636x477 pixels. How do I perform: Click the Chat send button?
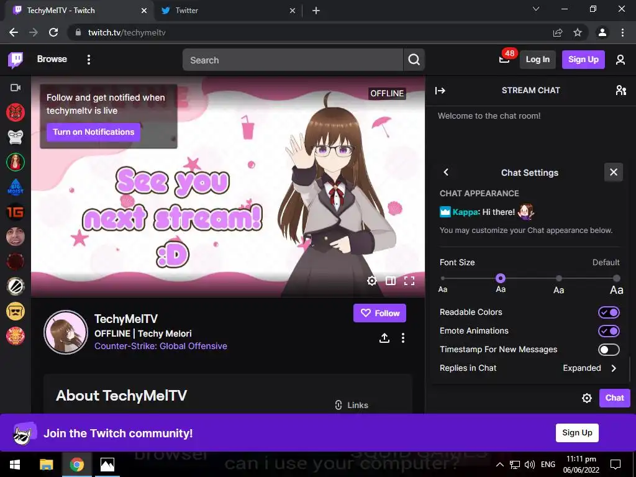614,398
